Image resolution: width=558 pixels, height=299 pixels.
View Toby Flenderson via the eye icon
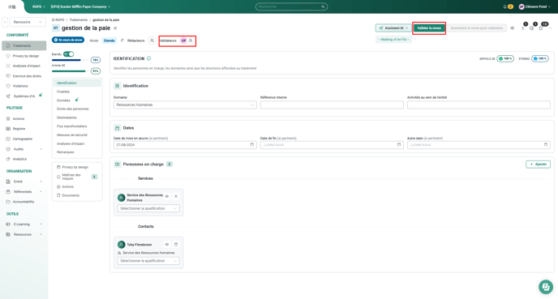pos(167,245)
